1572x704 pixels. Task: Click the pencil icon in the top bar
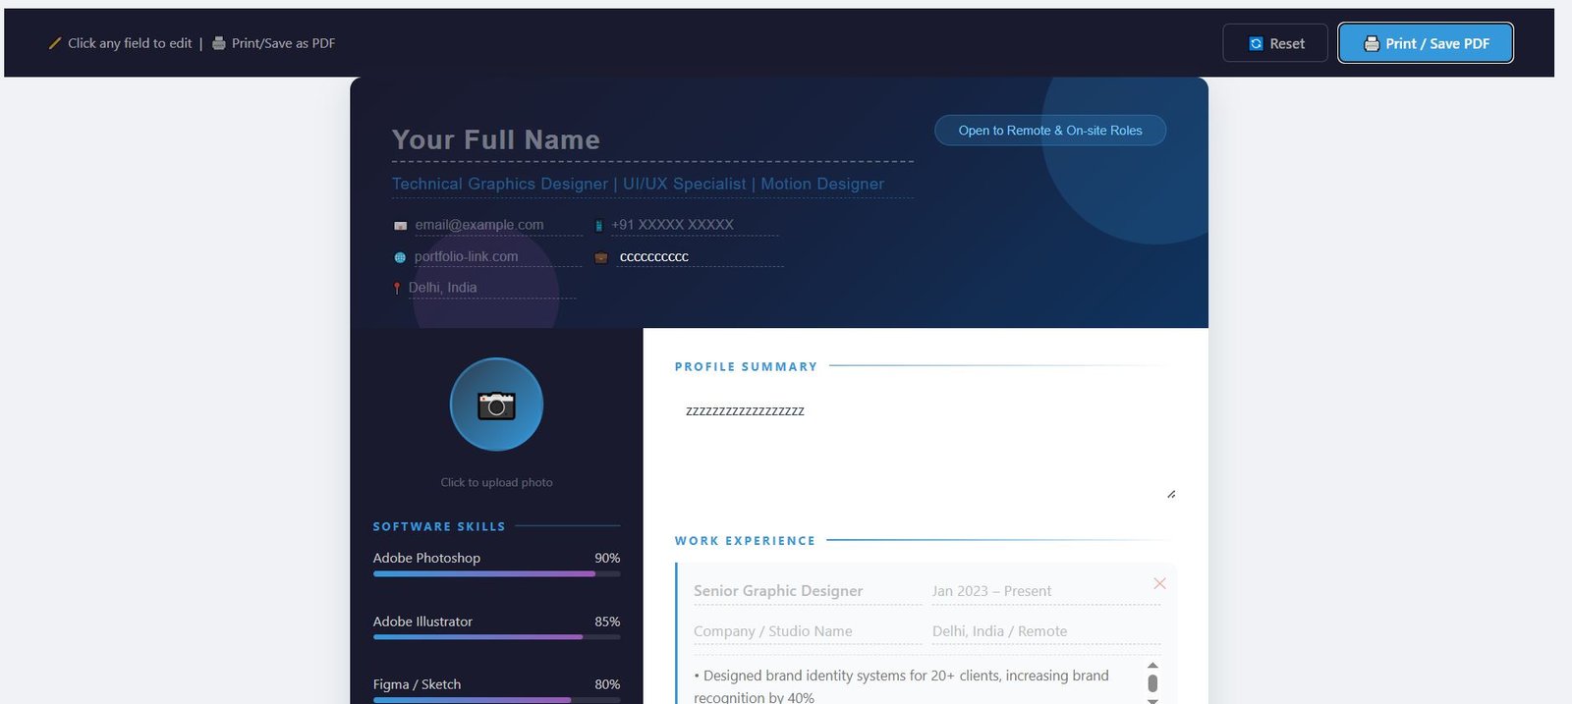click(x=55, y=43)
